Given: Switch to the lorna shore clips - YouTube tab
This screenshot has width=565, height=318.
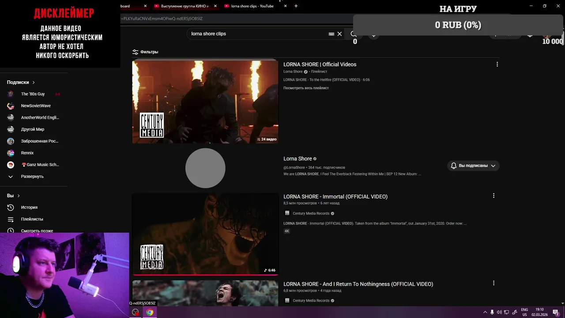Looking at the screenshot, I should point(256,6).
